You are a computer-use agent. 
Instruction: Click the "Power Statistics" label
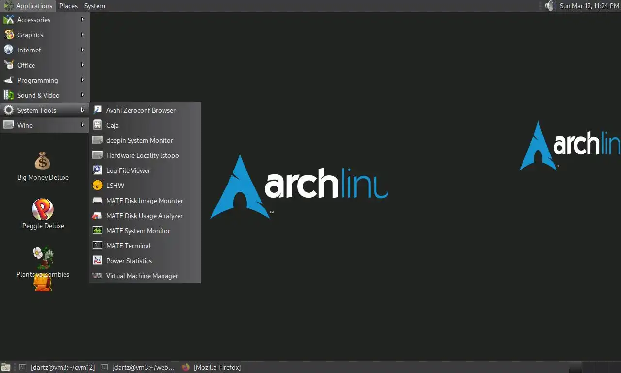coord(129,261)
